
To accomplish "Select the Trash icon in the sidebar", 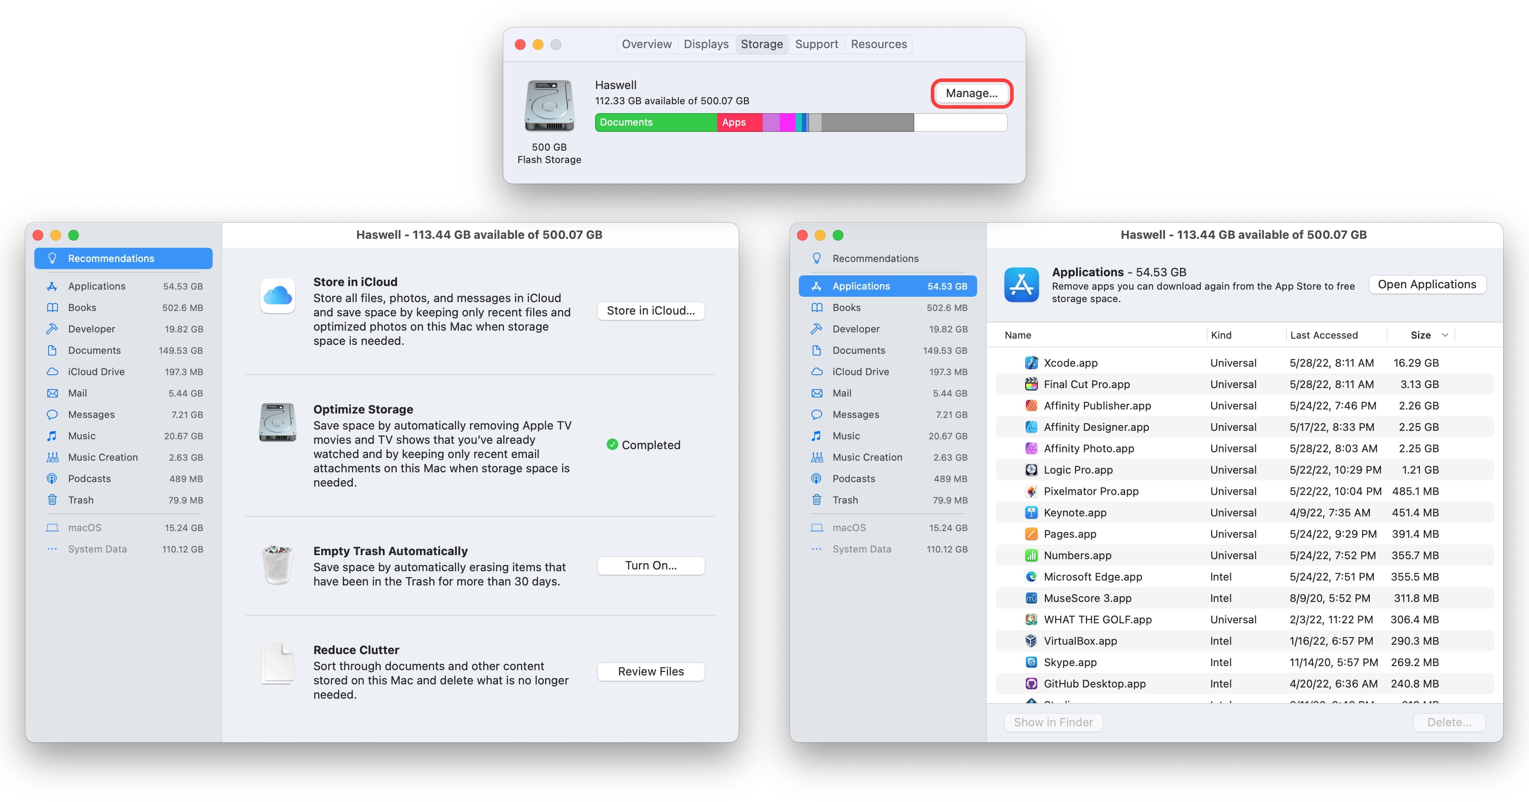I will point(52,499).
